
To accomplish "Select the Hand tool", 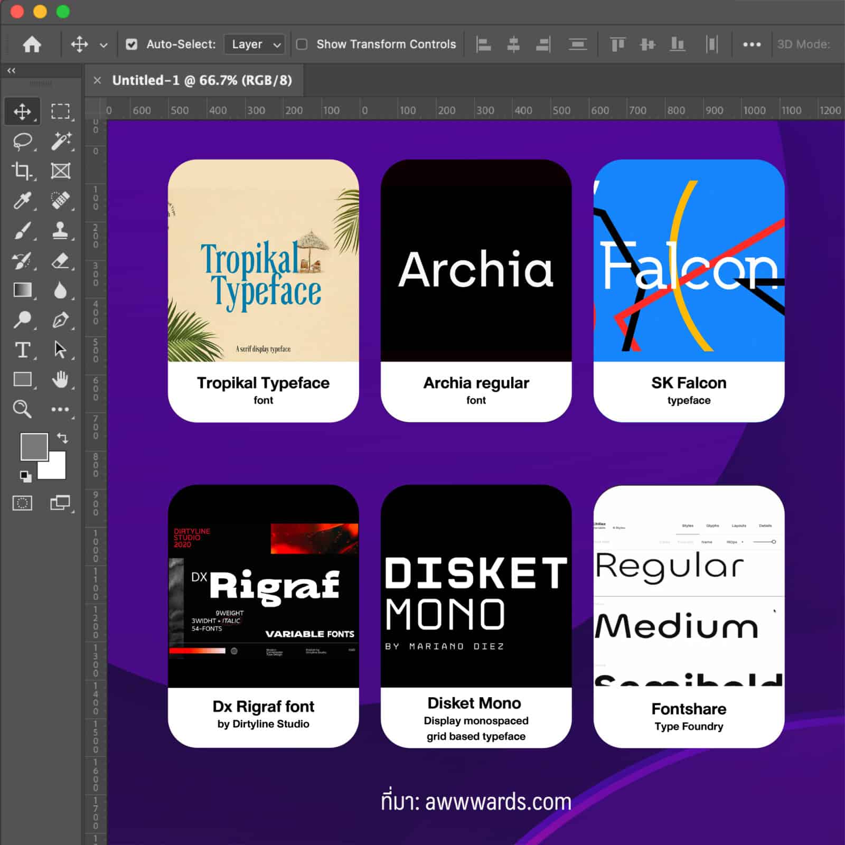I will point(60,379).
